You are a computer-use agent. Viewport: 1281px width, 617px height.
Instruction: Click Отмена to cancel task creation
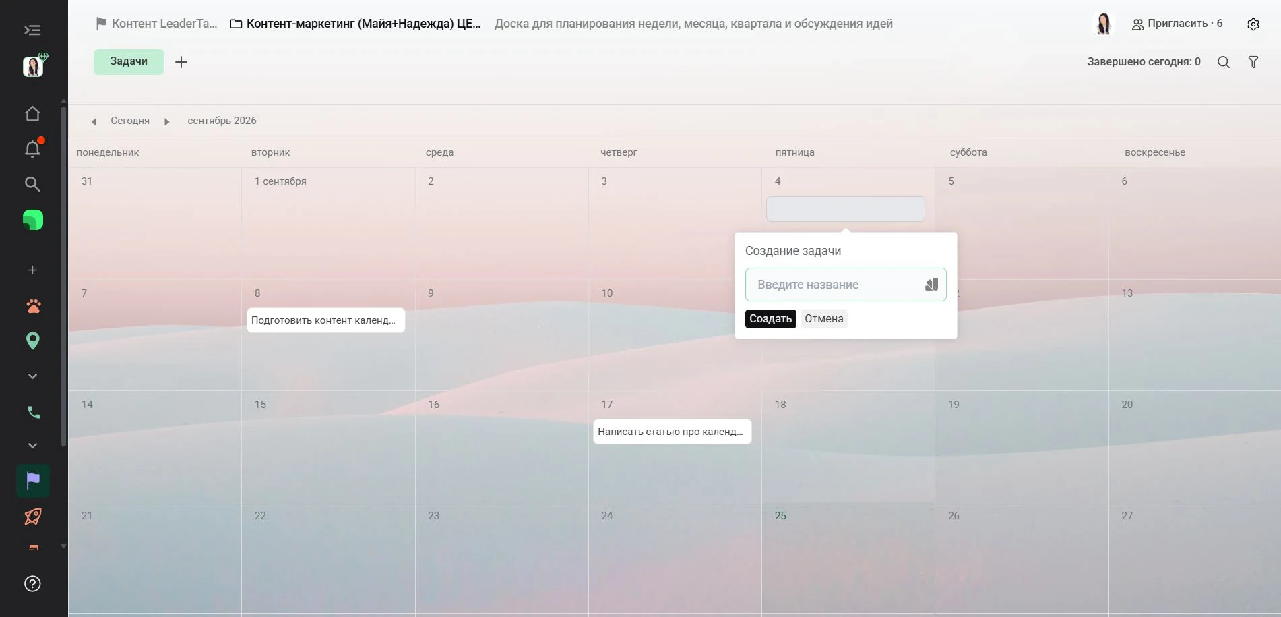[x=823, y=319]
